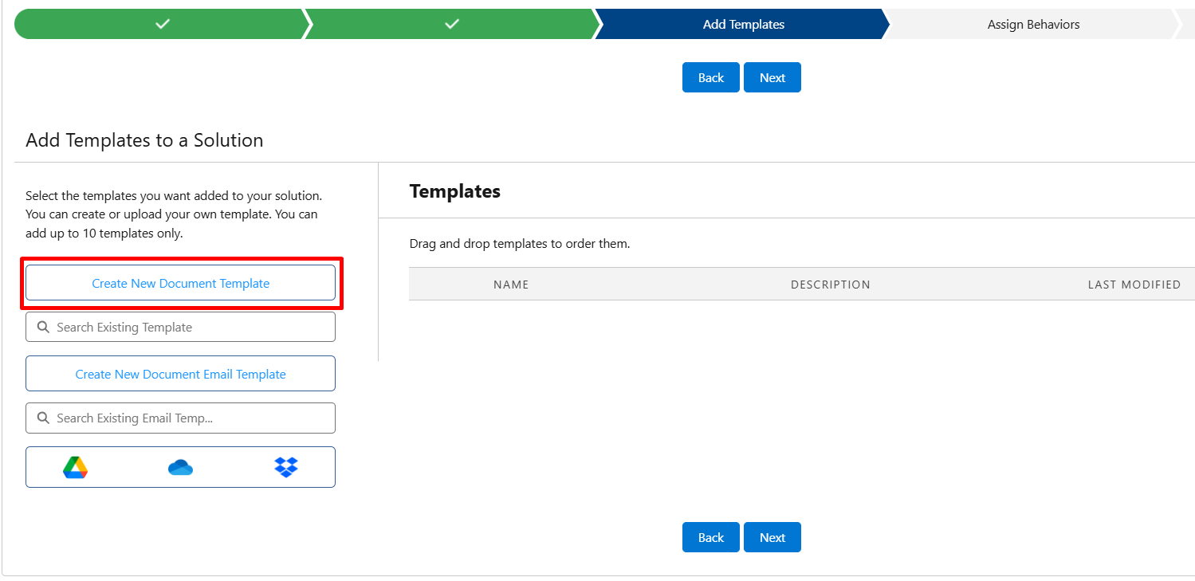Click Create New Document Template
This screenshot has height=581, width=1195.
(x=180, y=283)
